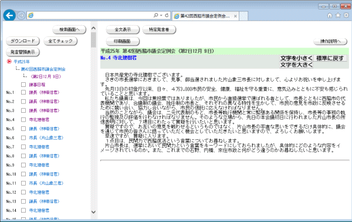352x222 pixels.
Task: Click the red arrow icon beside 平成25年
Action: tap(9, 61)
